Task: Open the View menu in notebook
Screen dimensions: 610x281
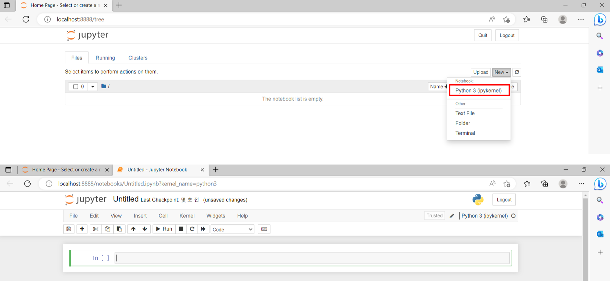Action: pyautogui.click(x=116, y=216)
